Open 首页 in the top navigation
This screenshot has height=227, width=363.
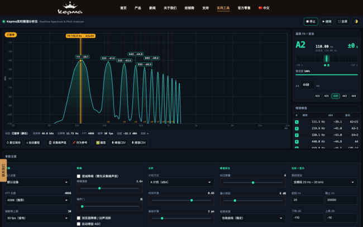pyautogui.click(x=123, y=8)
